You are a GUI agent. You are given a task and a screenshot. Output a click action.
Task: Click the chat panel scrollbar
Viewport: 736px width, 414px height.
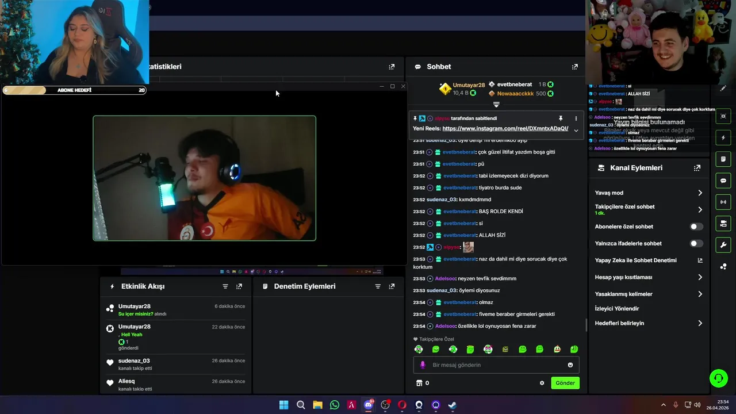tap(586, 325)
